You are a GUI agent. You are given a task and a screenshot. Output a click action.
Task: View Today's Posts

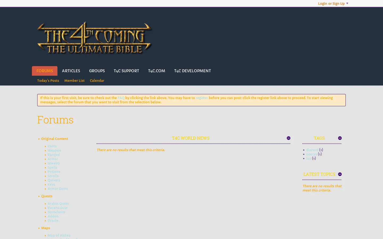tap(48, 80)
